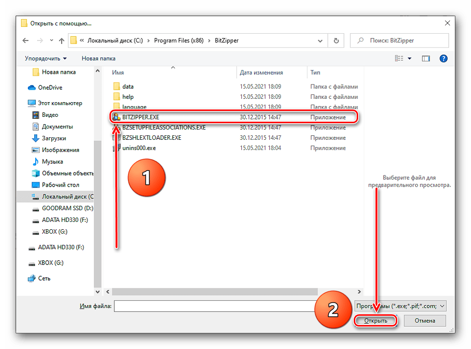Viewport: 471px width, 349px height.
Task: Toggle the preview pane icon
Action: pyautogui.click(x=426, y=59)
